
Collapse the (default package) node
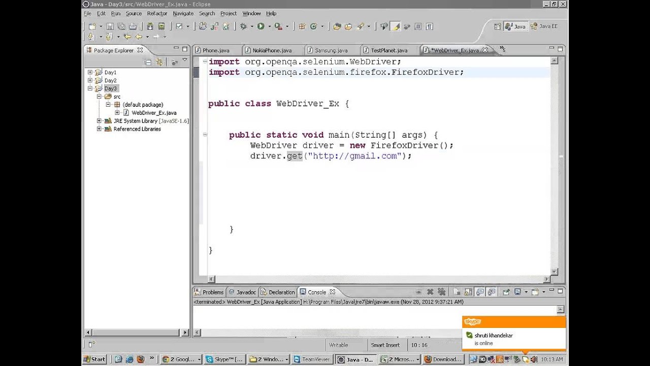[108, 104]
